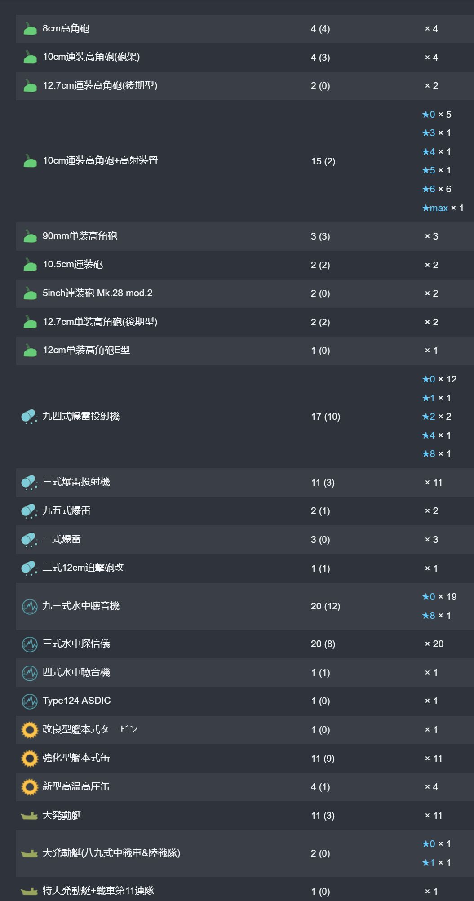The width and height of the screenshot is (474, 901).
Task: Click the 17 (10) count for 九四式爆雷投射機
Action: tap(325, 417)
